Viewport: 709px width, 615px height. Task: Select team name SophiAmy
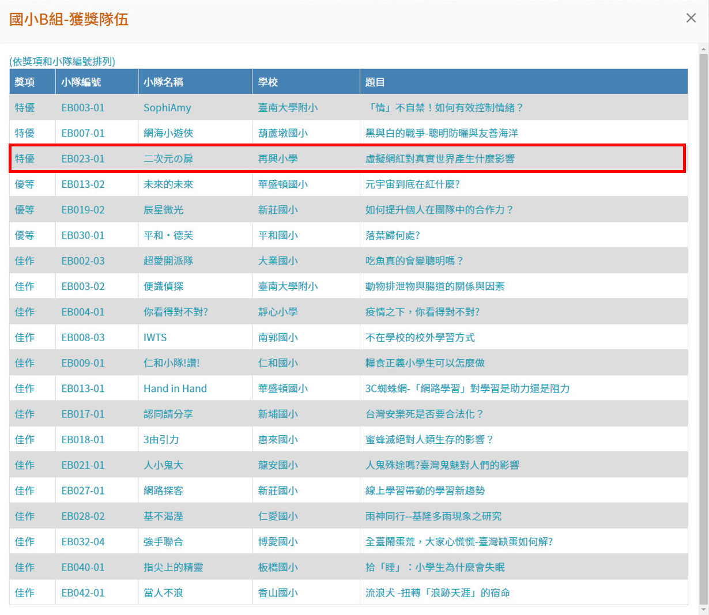click(167, 108)
